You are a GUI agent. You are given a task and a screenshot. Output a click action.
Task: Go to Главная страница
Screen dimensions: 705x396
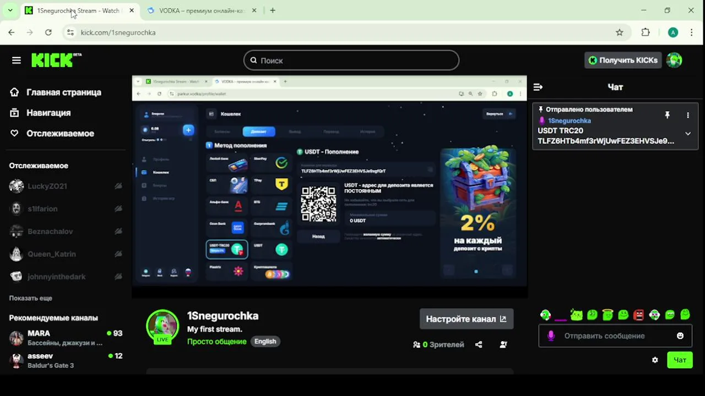coord(64,92)
